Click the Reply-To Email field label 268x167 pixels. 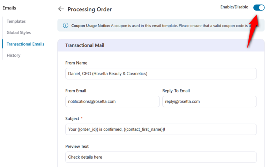(x=176, y=91)
